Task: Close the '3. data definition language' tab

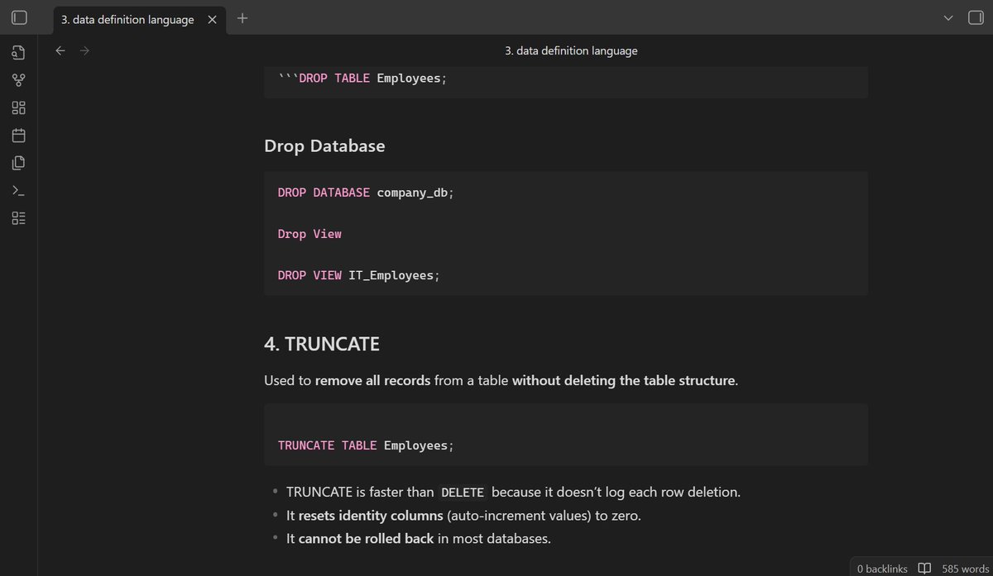Action: tap(213, 20)
